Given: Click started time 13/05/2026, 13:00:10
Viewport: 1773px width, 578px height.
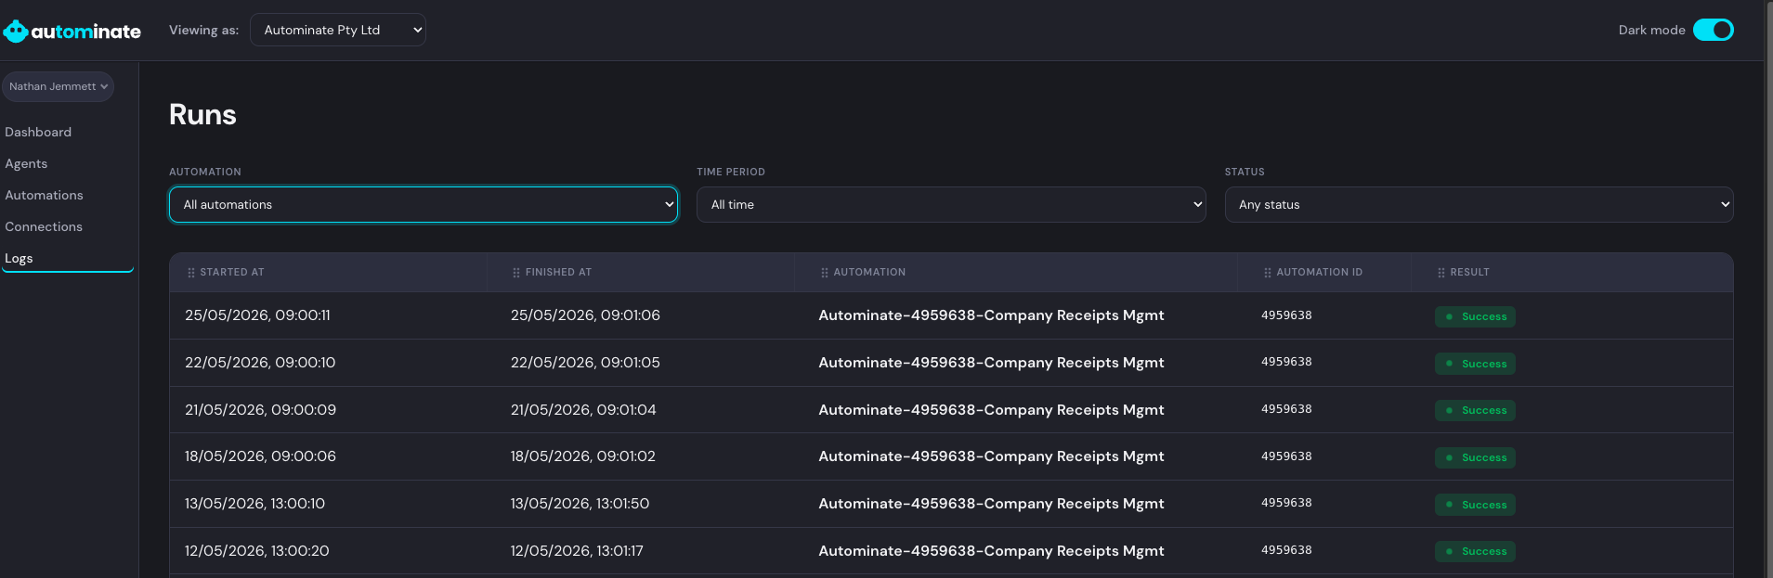Looking at the screenshot, I should point(254,504).
